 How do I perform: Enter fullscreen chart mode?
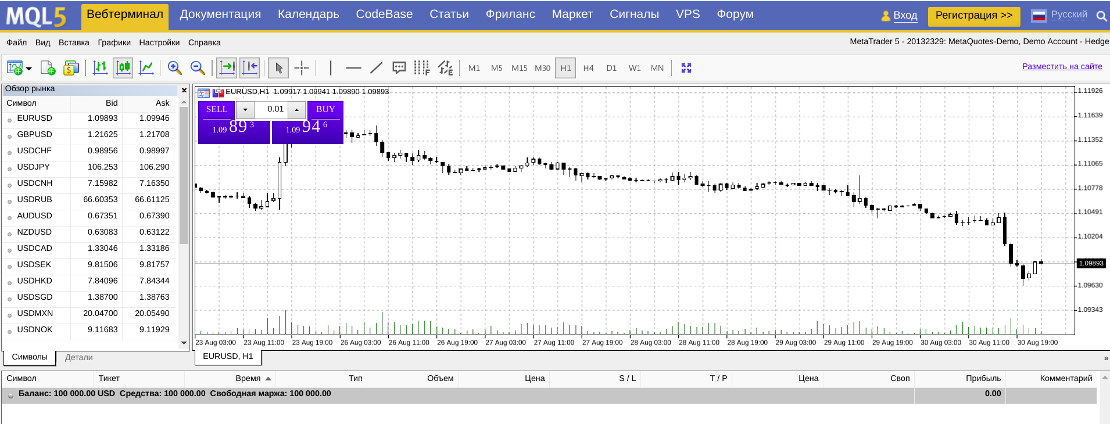(686, 68)
